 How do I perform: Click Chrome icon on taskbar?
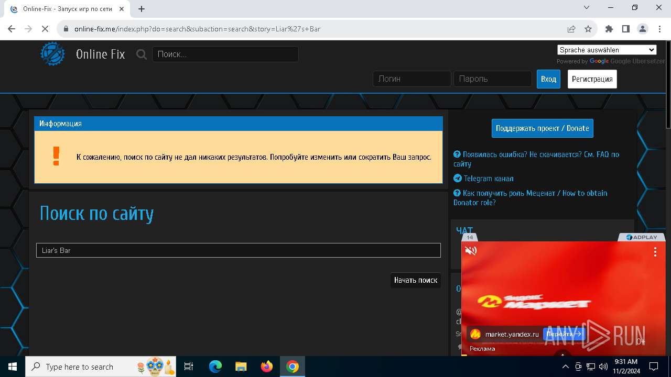pos(293,367)
